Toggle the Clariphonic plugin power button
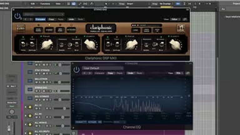The height and width of the screenshot is (135, 240). coord(17,16)
